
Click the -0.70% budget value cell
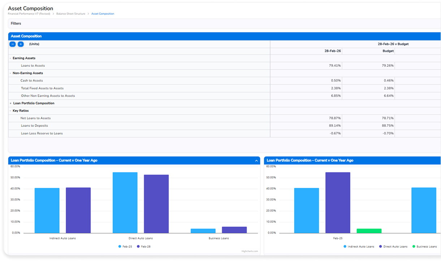pos(368,133)
